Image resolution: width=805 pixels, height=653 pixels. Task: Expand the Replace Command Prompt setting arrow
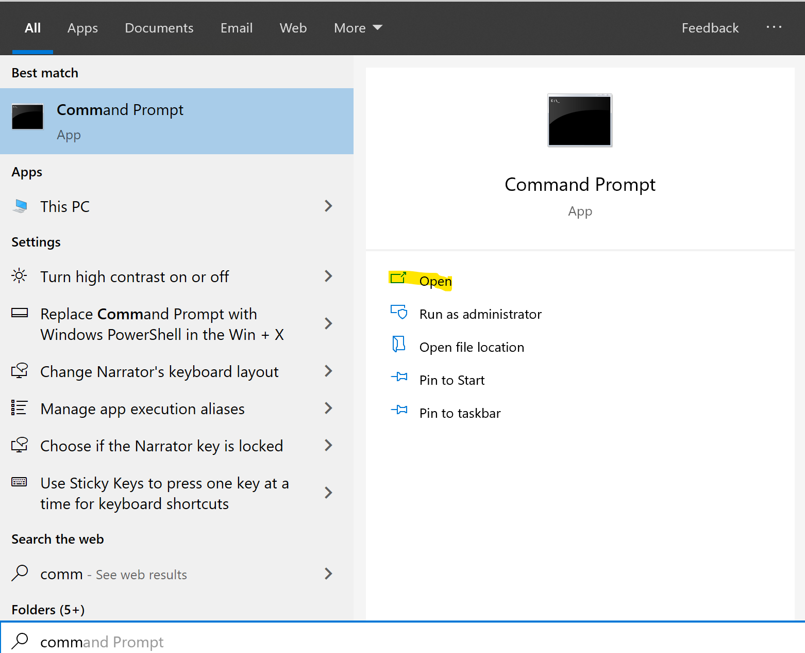pyautogui.click(x=328, y=324)
